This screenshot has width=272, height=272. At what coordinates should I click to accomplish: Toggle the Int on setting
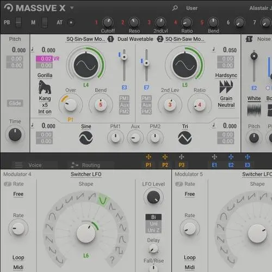(45, 112)
